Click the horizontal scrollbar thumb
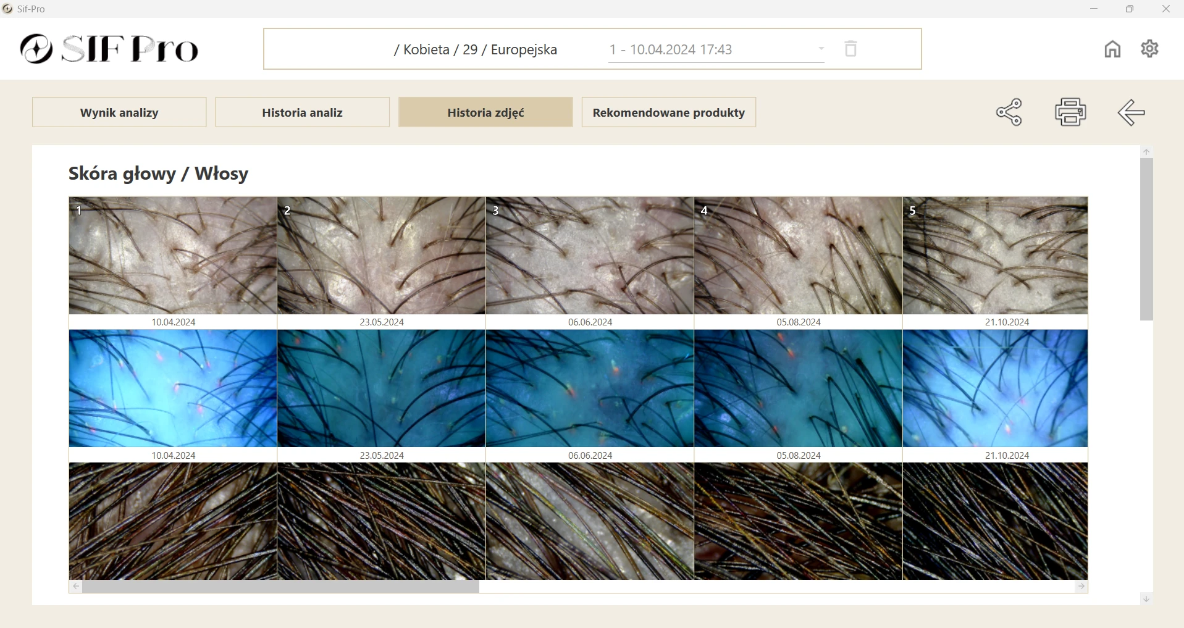 [x=281, y=587]
